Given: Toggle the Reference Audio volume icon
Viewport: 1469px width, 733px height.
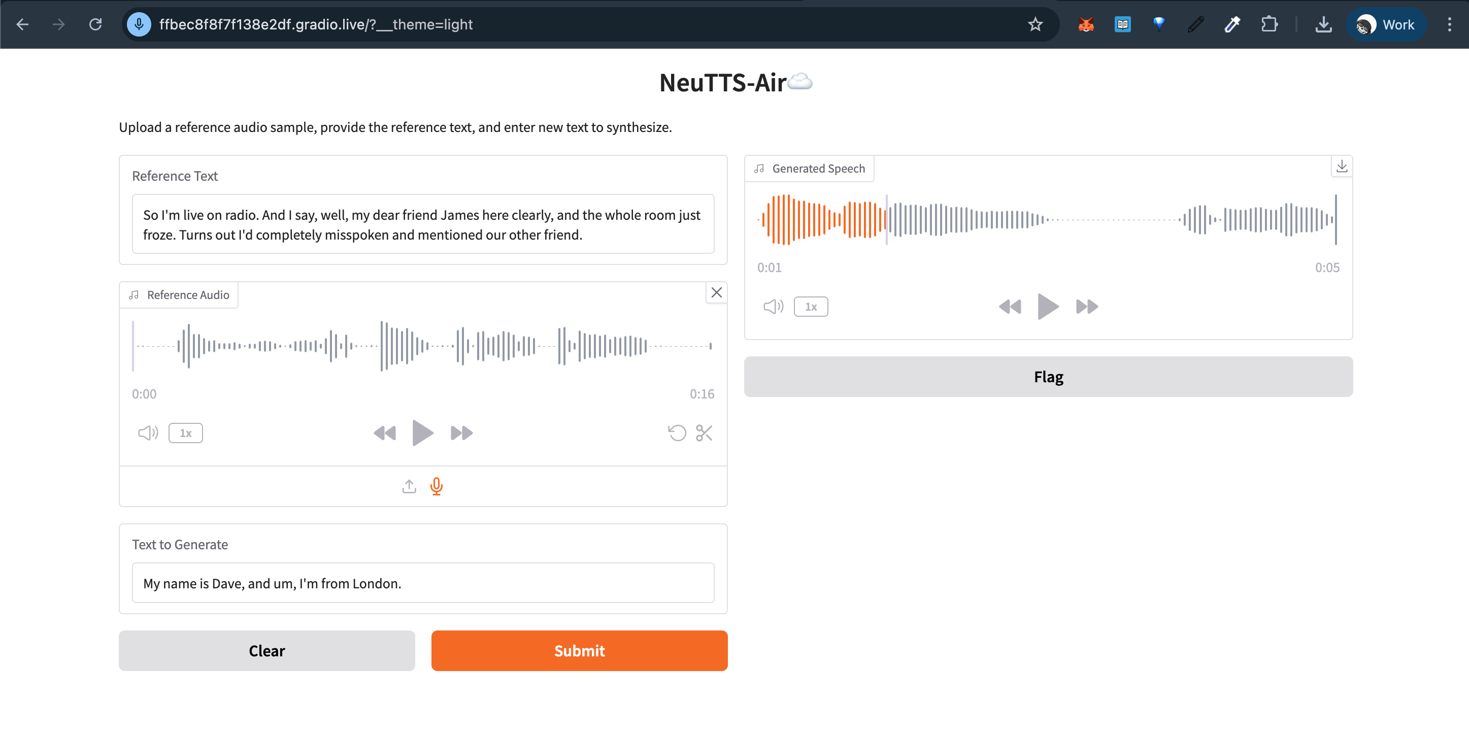Looking at the screenshot, I should (148, 433).
